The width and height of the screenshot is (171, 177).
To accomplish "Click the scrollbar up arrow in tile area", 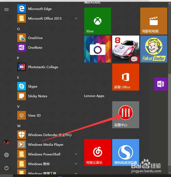I will click(x=170, y=4).
